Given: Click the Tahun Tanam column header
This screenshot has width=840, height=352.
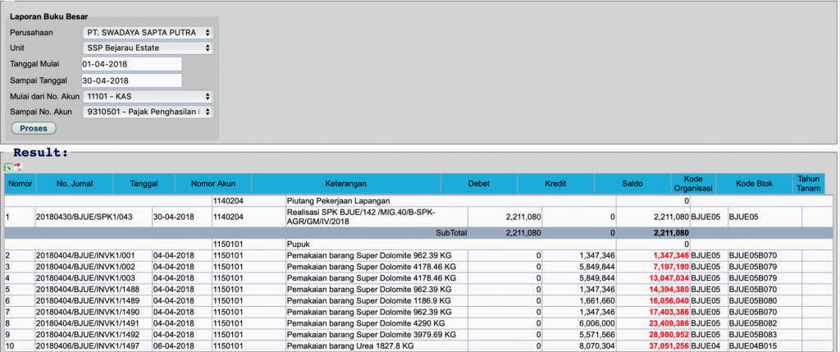Looking at the screenshot, I should (x=809, y=184).
